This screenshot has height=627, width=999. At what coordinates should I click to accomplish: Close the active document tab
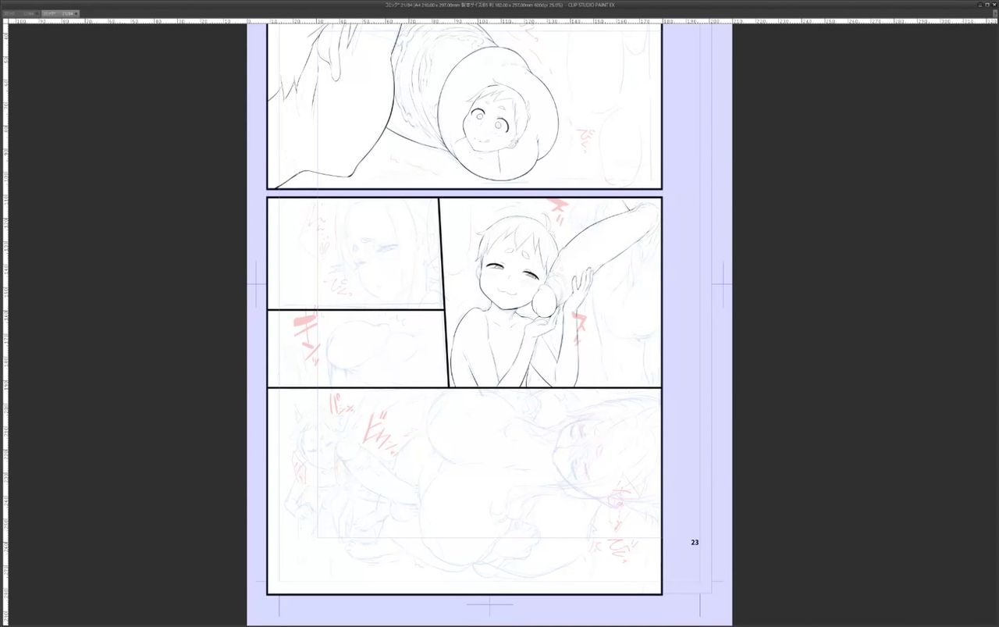click(76, 13)
